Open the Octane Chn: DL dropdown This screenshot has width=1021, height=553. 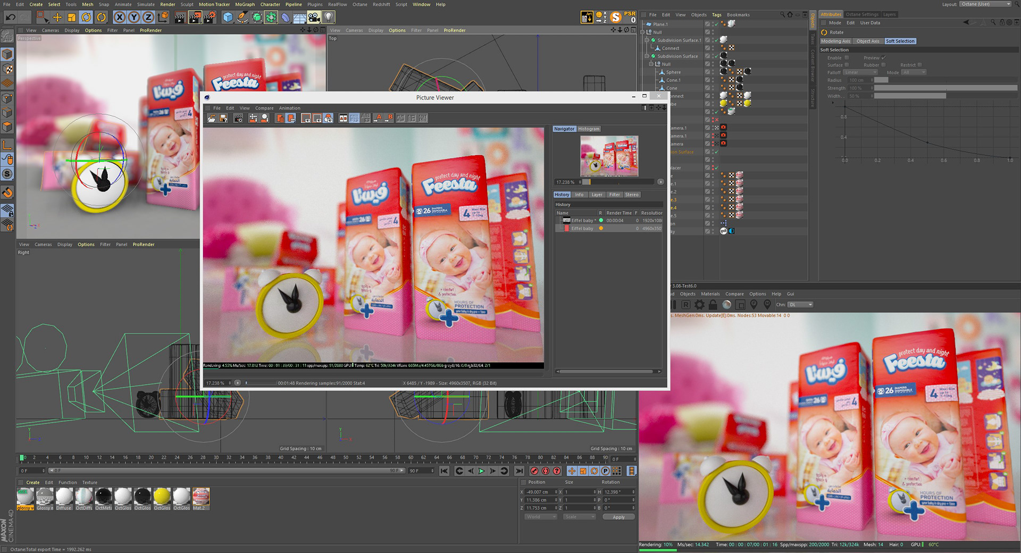pyautogui.click(x=800, y=305)
